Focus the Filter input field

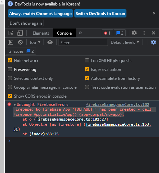(x=83, y=42)
